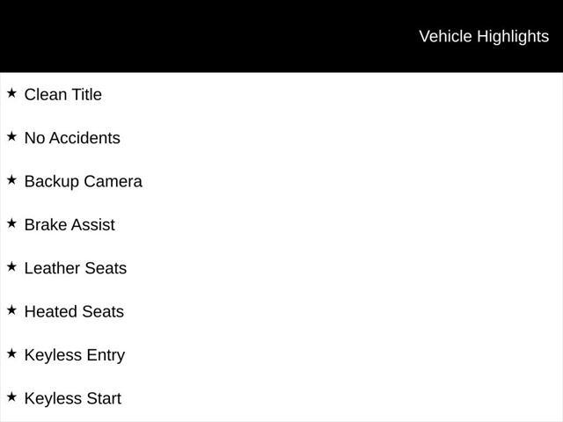Viewport: 563px width, 422px height.
Task: Click the No Accidents highlight text
Action: click(72, 138)
